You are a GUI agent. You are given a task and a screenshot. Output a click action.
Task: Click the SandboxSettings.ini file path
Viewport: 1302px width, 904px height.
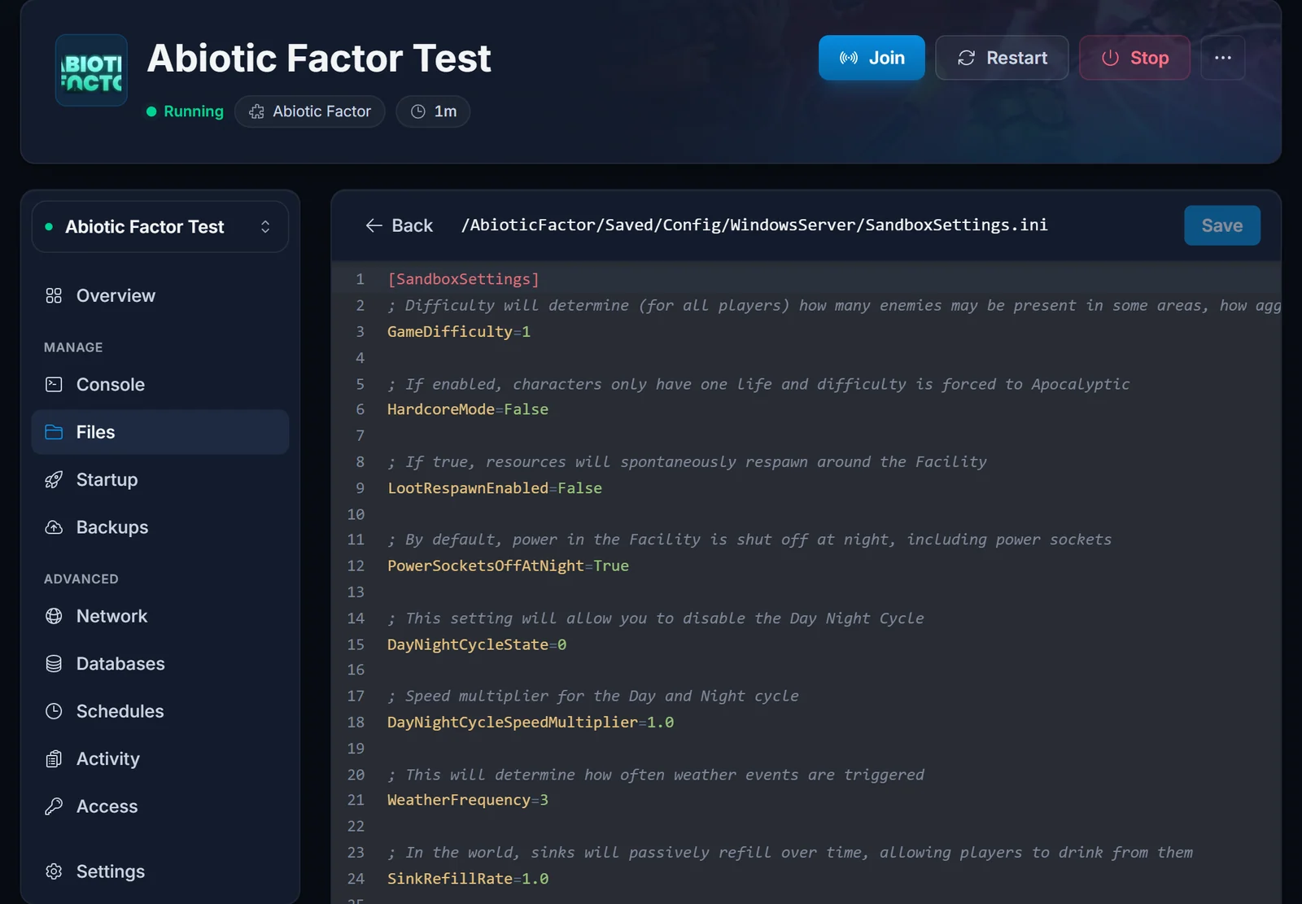[754, 225]
